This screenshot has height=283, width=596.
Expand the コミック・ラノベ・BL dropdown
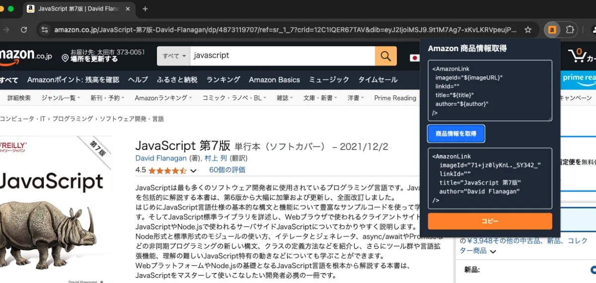pyautogui.click(x=235, y=98)
